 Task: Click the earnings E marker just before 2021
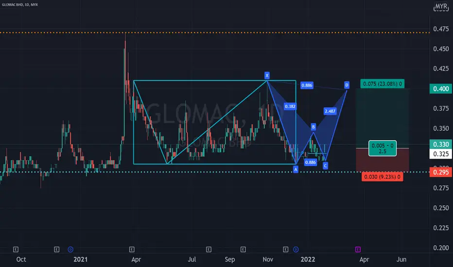(x=56, y=250)
